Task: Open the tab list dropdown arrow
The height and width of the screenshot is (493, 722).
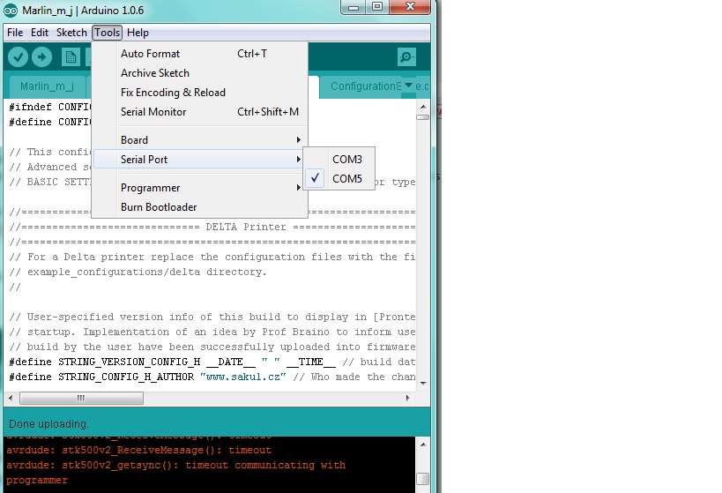Action: click(408, 86)
